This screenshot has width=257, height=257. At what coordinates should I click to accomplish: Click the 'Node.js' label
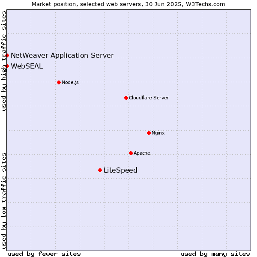pyautogui.click(x=70, y=82)
